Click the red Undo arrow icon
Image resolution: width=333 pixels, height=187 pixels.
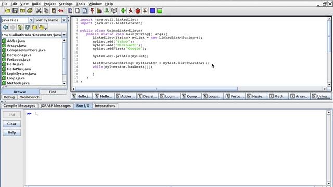click(61, 11)
